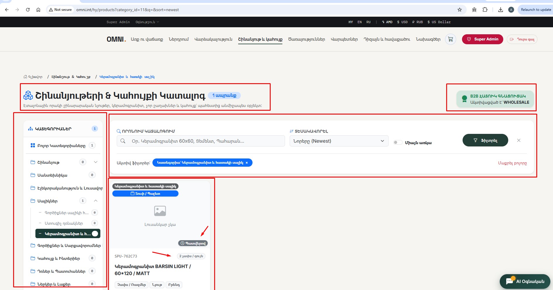The height and width of the screenshot is (290, 553).
Task: Switch language to RU
Action: 368,22
